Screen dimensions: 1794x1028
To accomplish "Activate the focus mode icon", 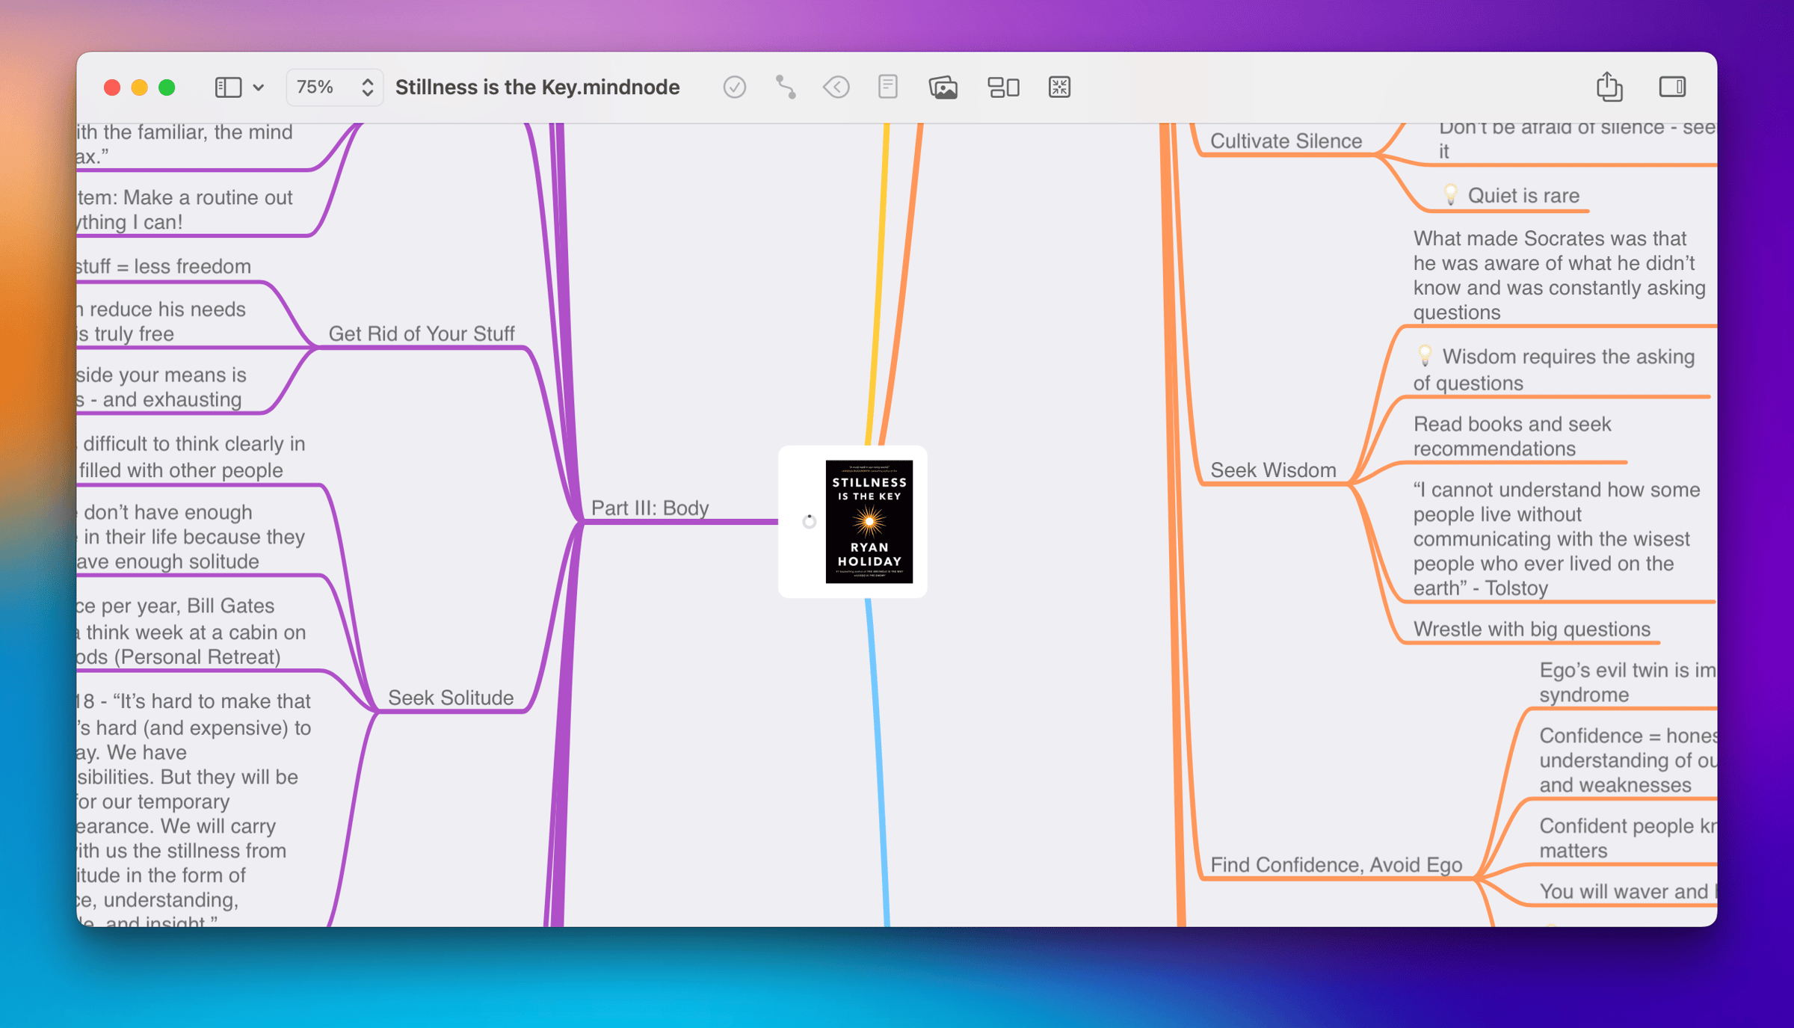I will [x=1059, y=87].
